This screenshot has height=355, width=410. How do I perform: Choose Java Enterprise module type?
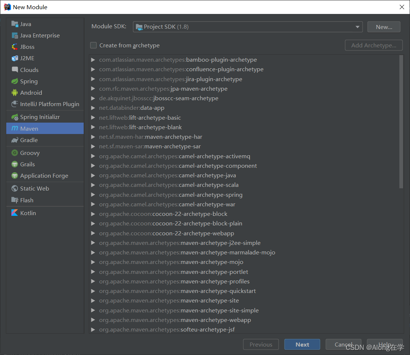45,35
